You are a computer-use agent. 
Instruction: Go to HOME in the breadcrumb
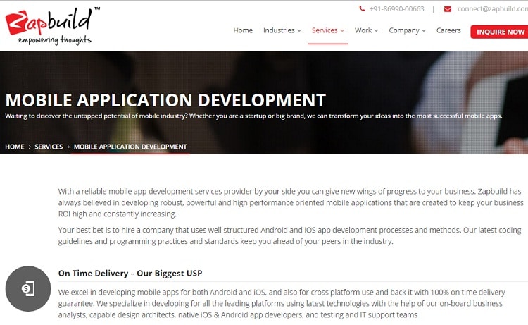point(15,147)
